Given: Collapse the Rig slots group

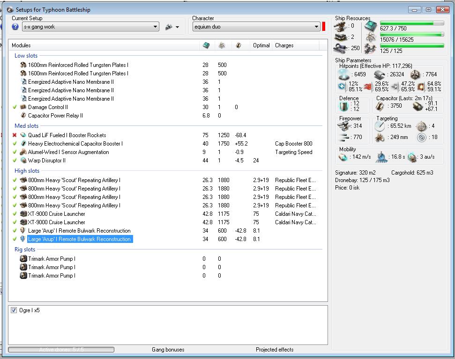Looking at the screenshot, I should point(25,249).
